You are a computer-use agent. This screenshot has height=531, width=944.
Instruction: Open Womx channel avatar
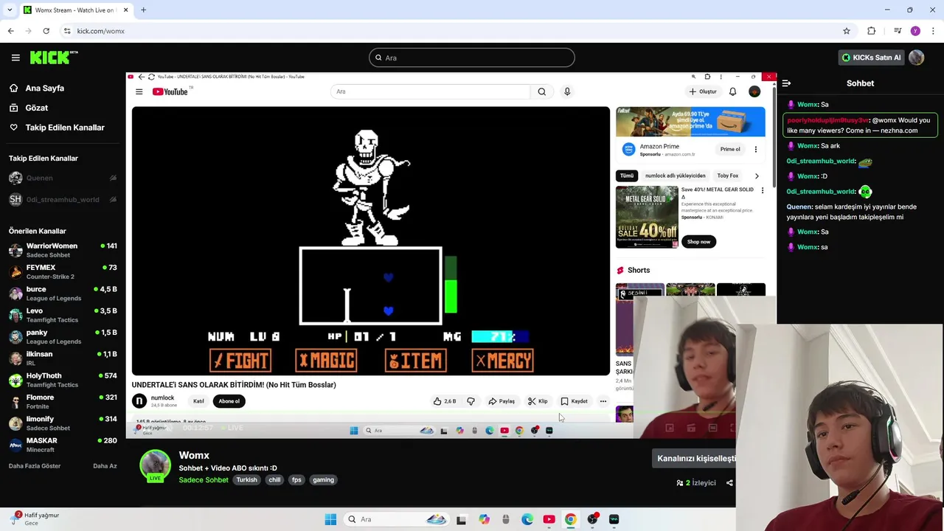tap(155, 466)
